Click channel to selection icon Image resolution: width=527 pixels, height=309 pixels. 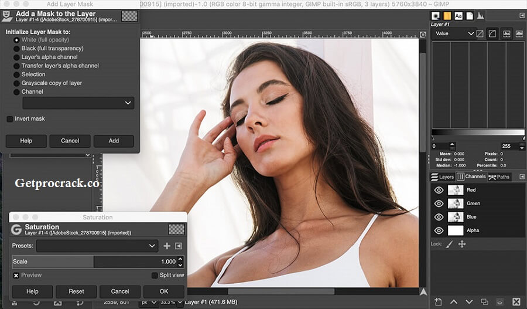[500, 301]
